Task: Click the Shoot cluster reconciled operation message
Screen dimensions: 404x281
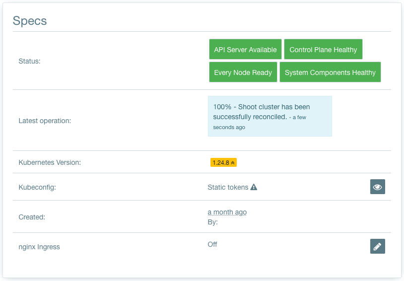Action: coord(270,116)
